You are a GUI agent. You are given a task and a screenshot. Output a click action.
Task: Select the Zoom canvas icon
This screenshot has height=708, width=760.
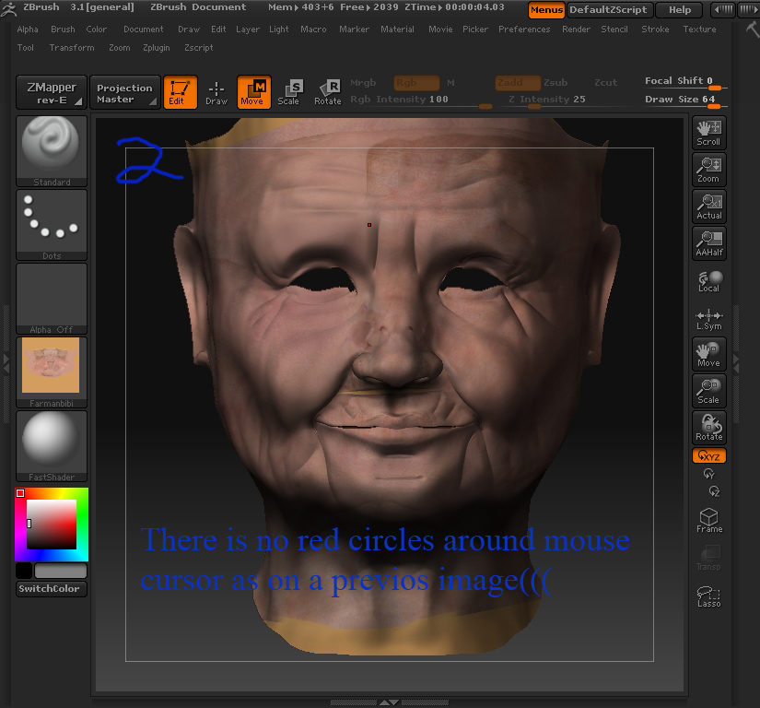708,169
